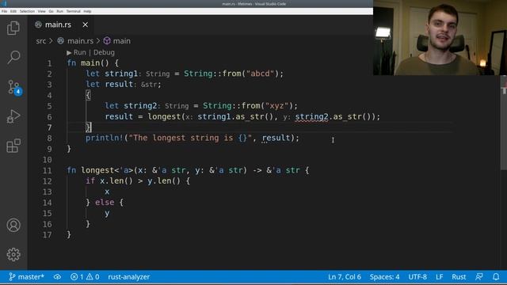Open the Selection menu

[x=27, y=11]
